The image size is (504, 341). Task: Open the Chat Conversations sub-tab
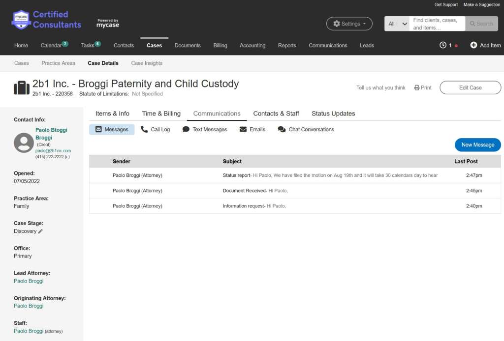coord(306,129)
